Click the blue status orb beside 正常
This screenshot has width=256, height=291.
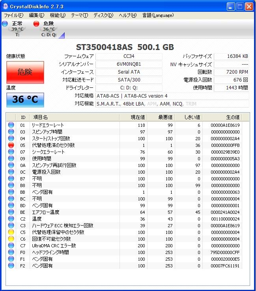coord(5,24)
